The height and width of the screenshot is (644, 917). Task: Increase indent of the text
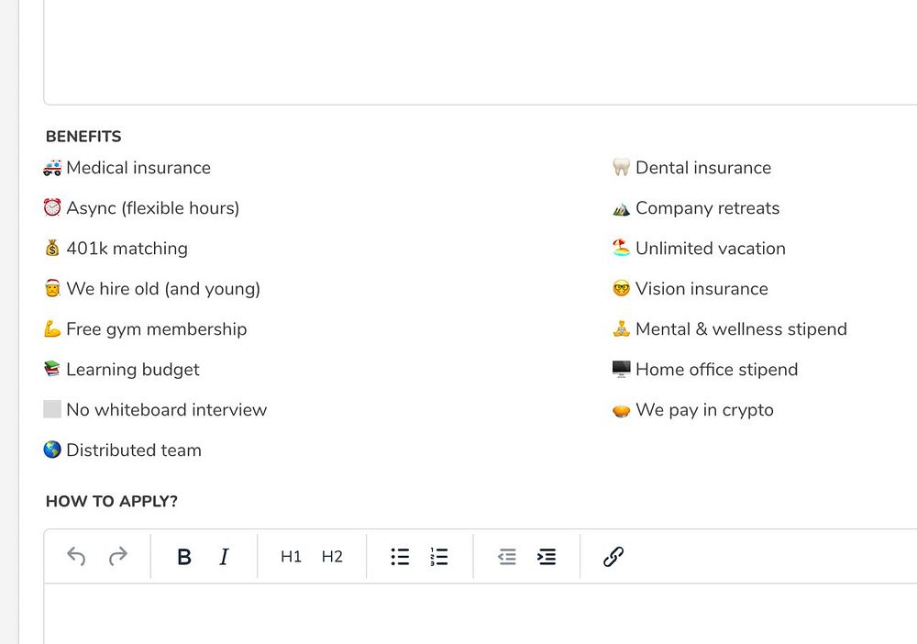click(547, 557)
